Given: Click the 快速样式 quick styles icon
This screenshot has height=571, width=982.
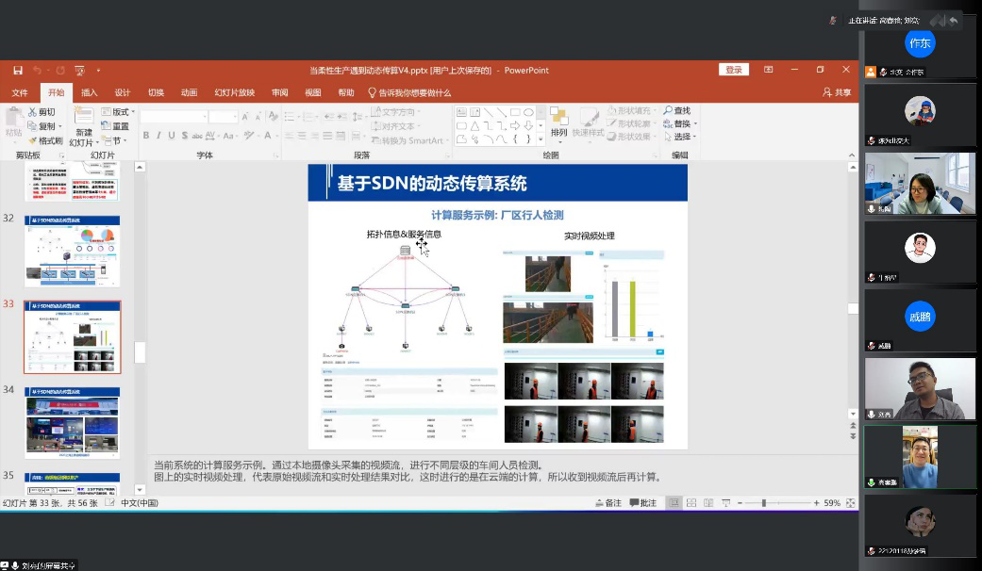Looking at the screenshot, I should 589,116.
